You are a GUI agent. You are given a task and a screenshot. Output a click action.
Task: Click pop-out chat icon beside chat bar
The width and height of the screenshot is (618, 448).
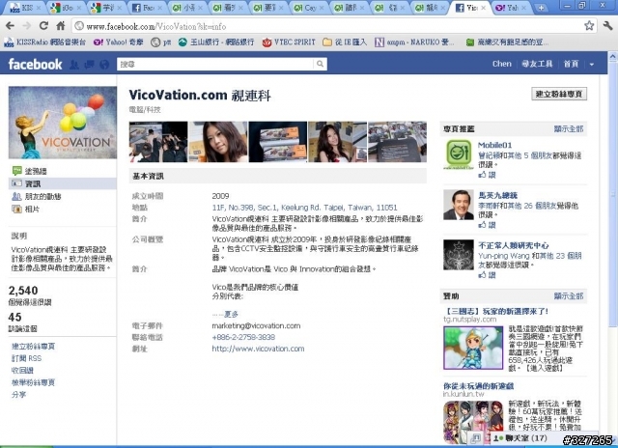point(476,438)
